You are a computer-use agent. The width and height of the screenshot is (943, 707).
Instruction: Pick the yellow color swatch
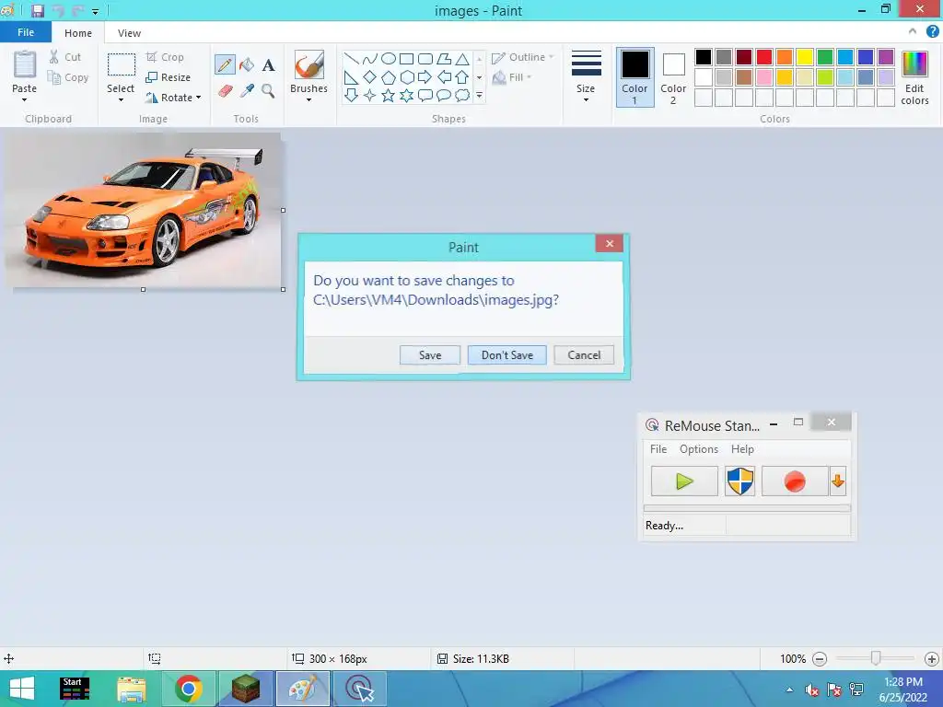pyautogui.click(x=805, y=57)
